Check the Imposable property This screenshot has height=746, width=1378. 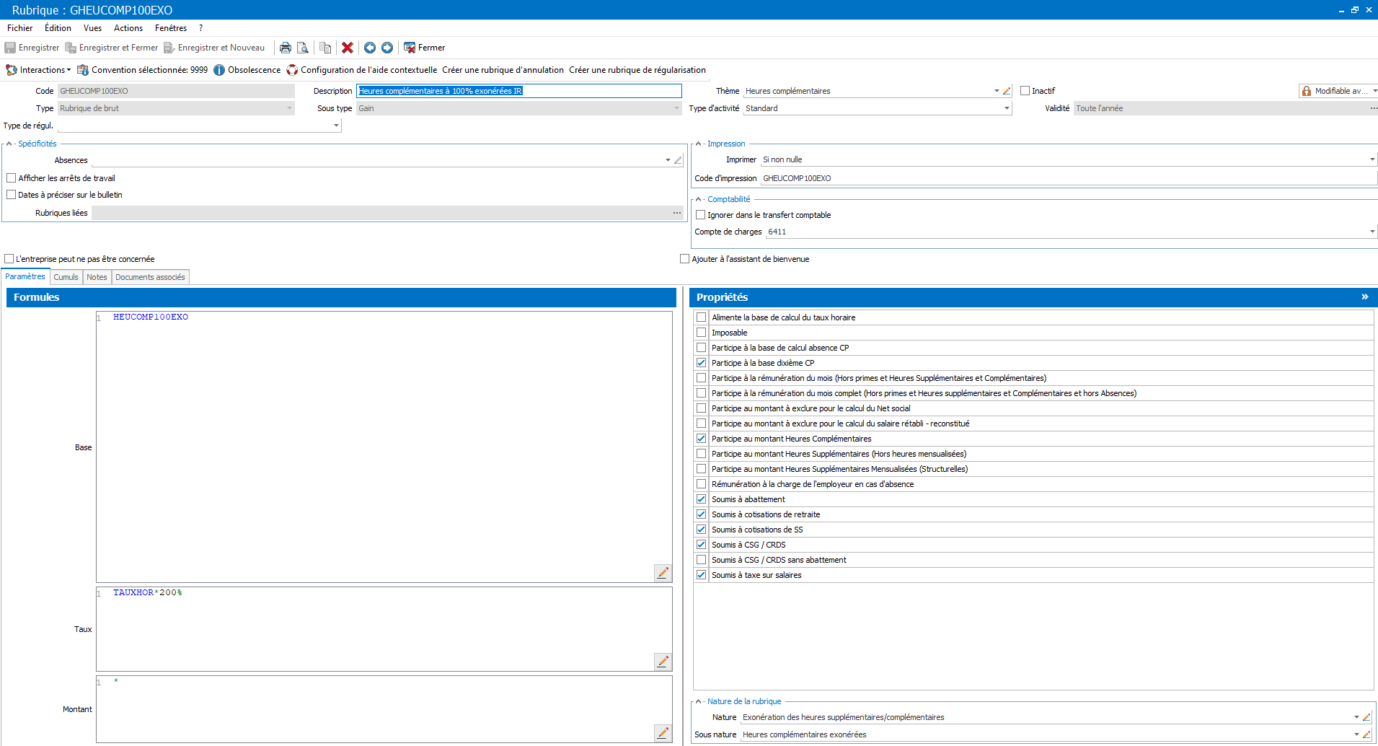coord(701,333)
